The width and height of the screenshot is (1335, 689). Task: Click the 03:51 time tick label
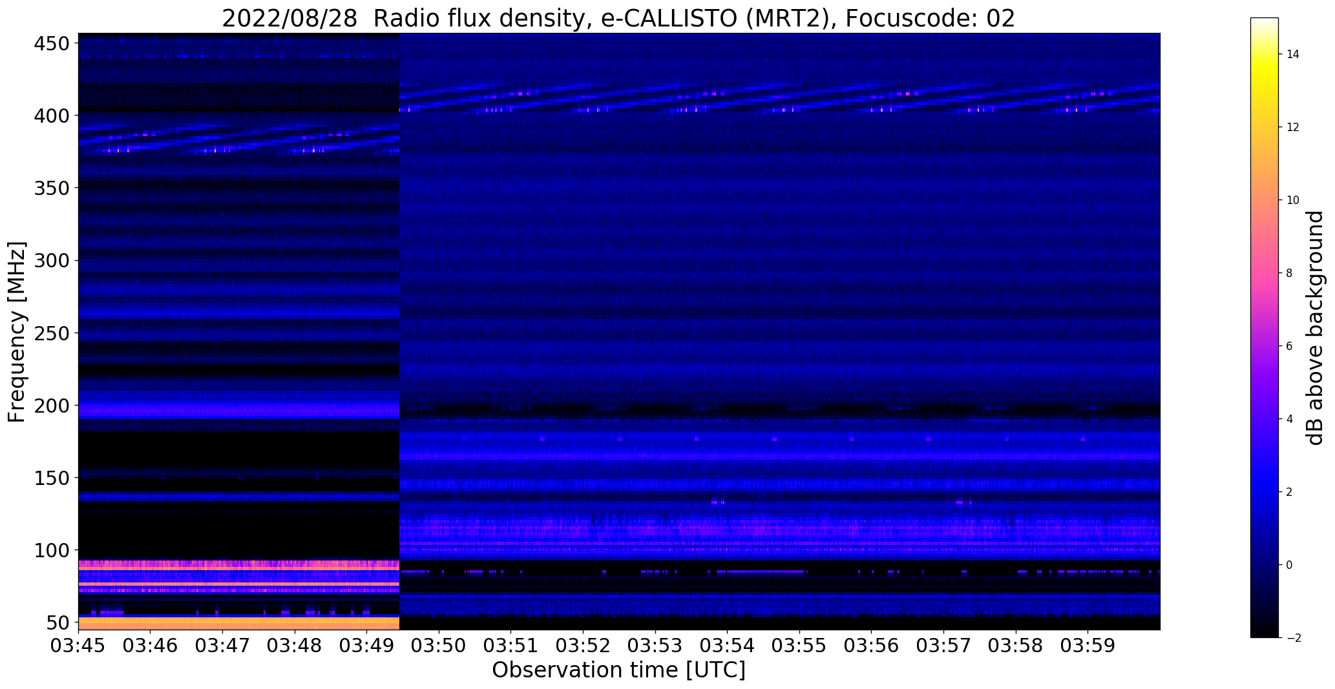(511, 644)
